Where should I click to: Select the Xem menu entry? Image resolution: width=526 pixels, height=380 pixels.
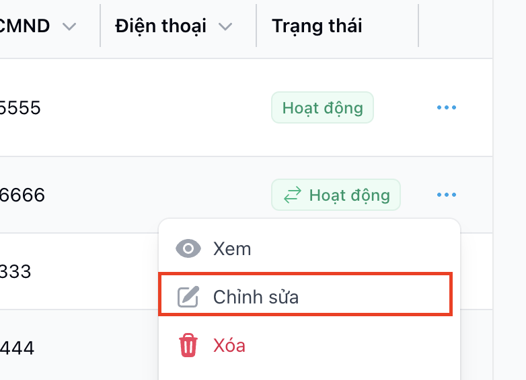click(232, 249)
